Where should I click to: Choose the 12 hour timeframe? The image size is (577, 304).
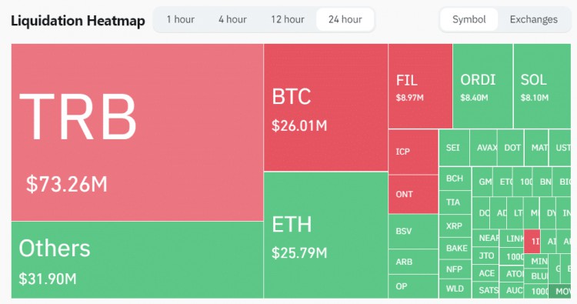click(288, 19)
